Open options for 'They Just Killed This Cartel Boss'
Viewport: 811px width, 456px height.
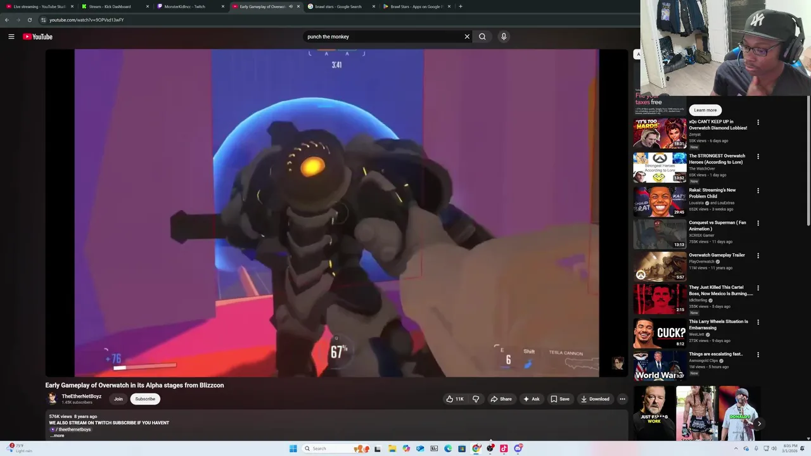tap(758, 288)
